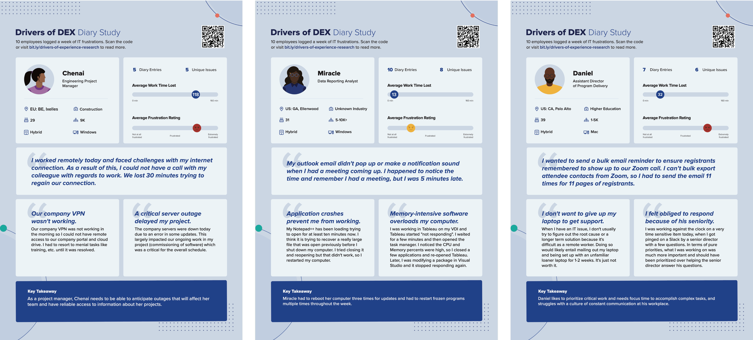Open the bit.ly link on Chenai's poster

point(64,47)
